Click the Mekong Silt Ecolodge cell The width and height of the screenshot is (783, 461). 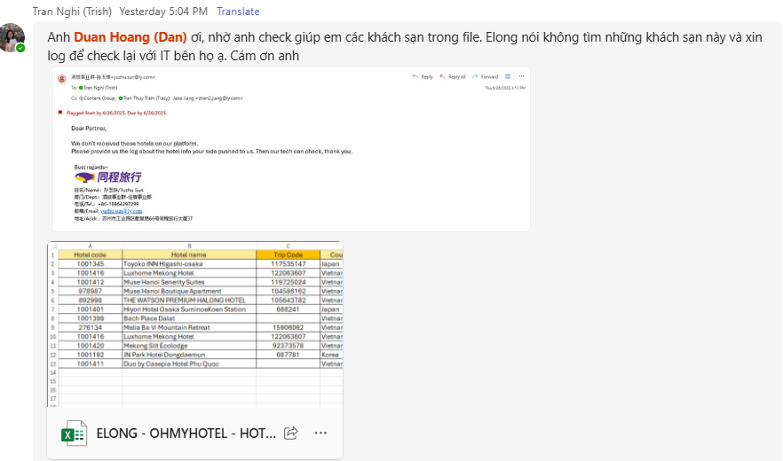(189, 346)
